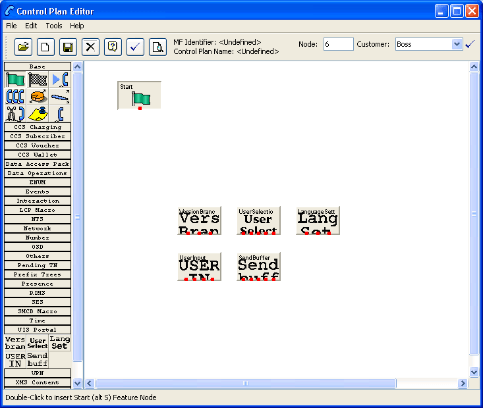
Task: Click the canvas horizontal scrollbar right arrow
Action: (463, 384)
